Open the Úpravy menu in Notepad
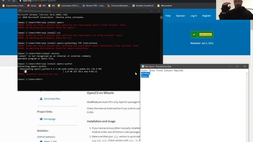 [x=152, y=71]
